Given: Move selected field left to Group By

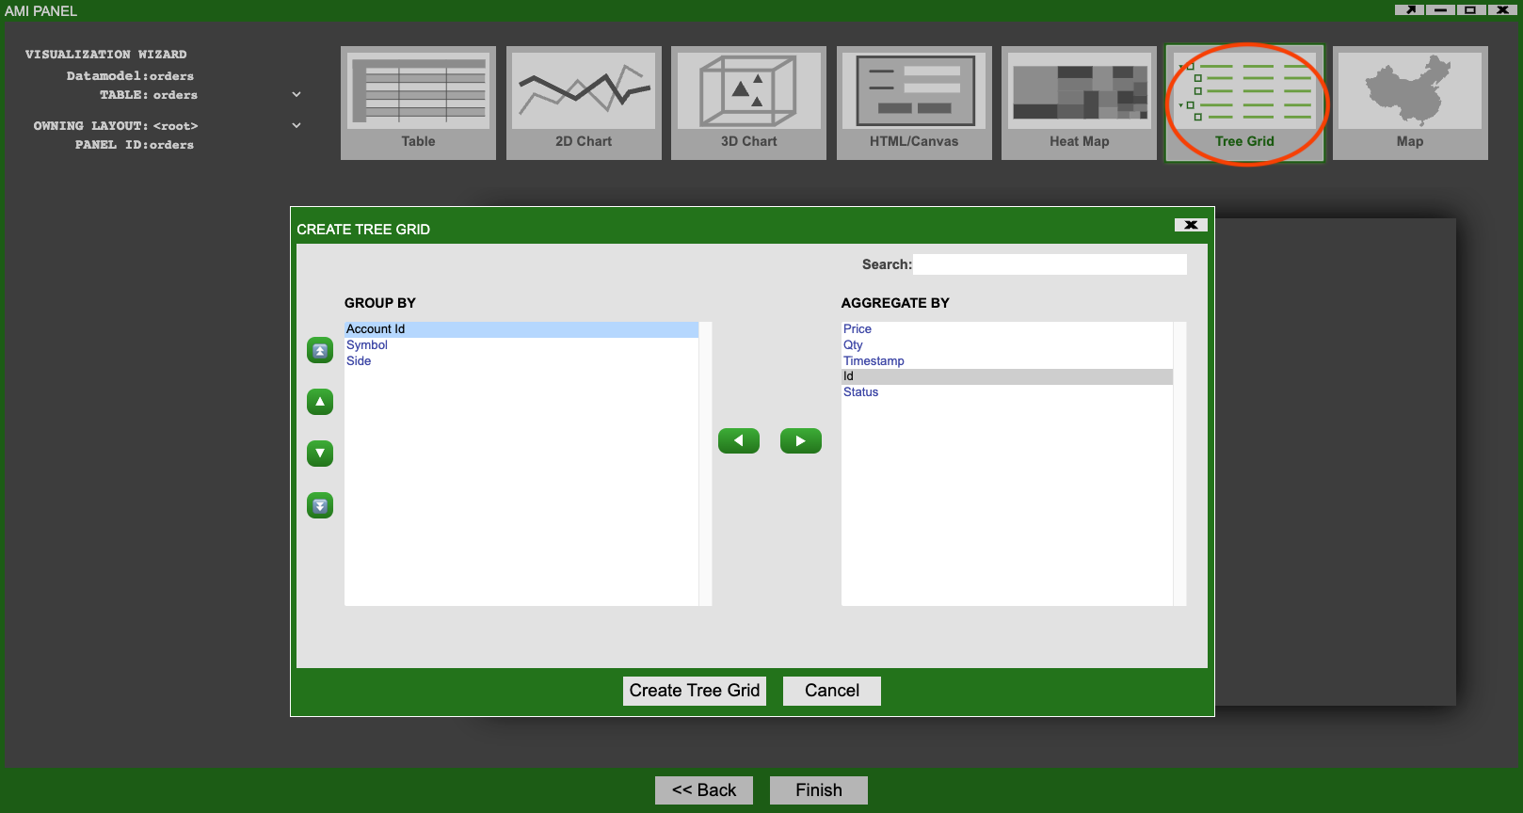Looking at the screenshot, I should point(739,440).
